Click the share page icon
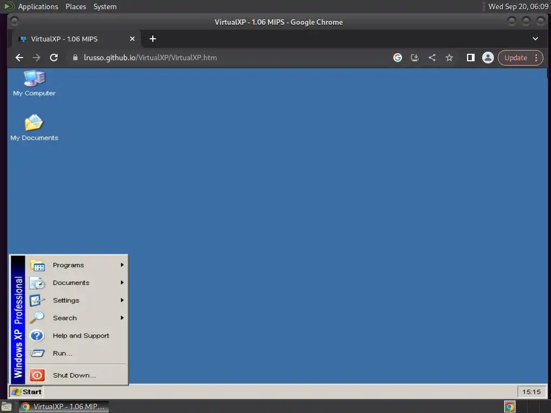 (x=432, y=58)
